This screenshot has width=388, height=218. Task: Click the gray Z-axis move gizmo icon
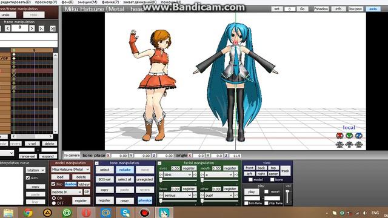click(358, 144)
